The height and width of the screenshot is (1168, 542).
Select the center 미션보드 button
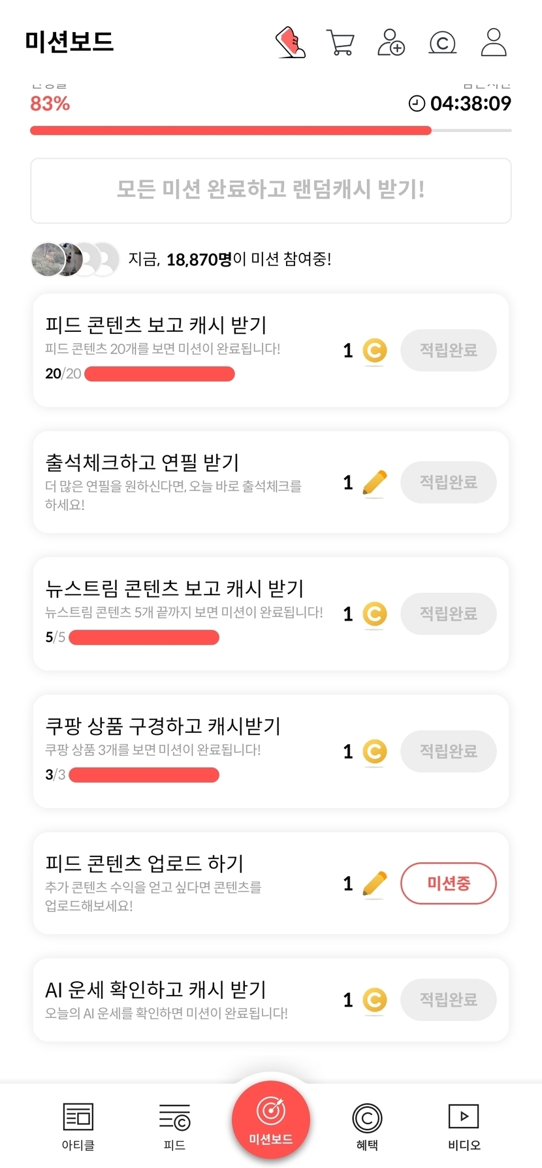(x=271, y=1120)
